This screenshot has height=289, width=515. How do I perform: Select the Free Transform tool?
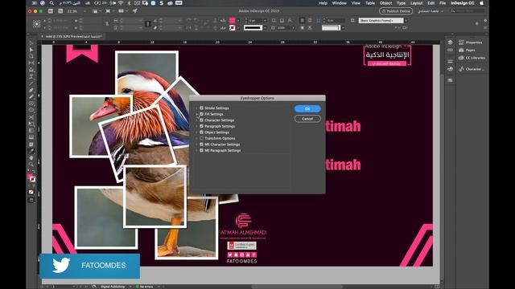pos(31,124)
